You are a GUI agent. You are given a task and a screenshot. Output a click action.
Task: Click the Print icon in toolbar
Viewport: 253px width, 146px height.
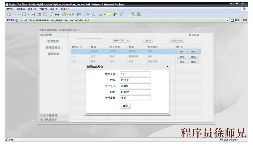(93, 15)
